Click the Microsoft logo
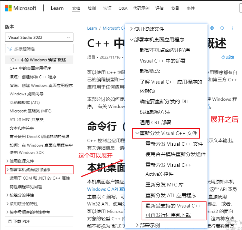Screen dimensions: 242x230 [x=20, y=8]
